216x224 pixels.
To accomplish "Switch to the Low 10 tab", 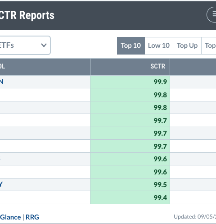I will point(159,46).
